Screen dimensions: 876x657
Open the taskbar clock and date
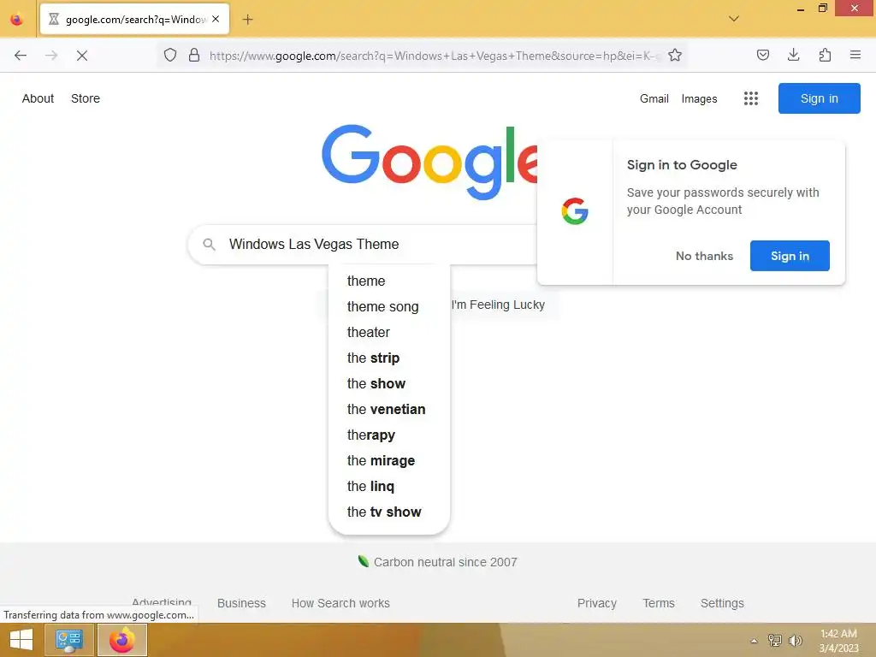pyautogui.click(x=838, y=641)
